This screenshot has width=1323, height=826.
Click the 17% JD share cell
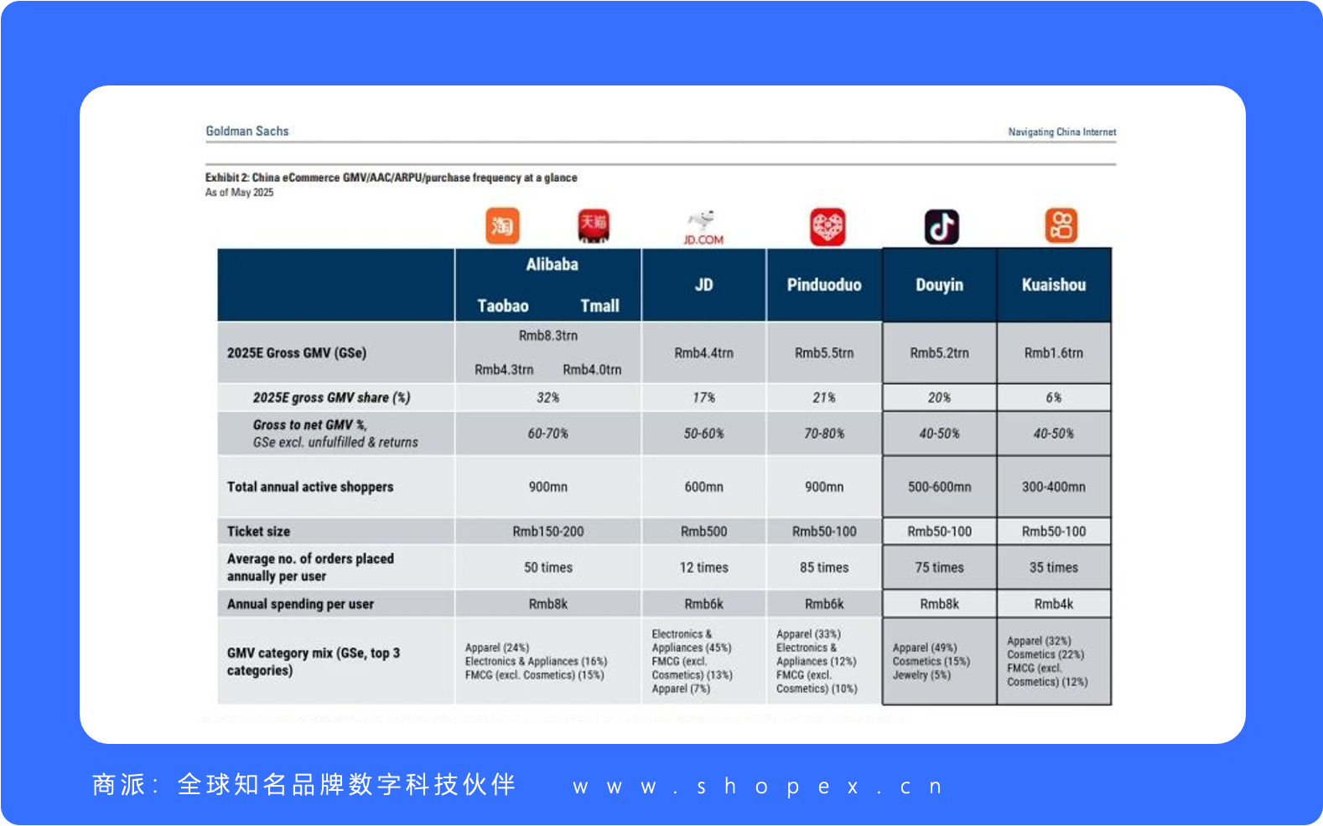704,397
